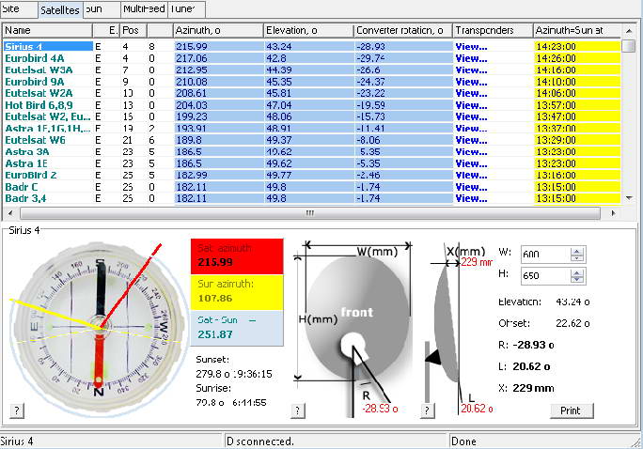Open help for the dish front diagram

[297, 410]
